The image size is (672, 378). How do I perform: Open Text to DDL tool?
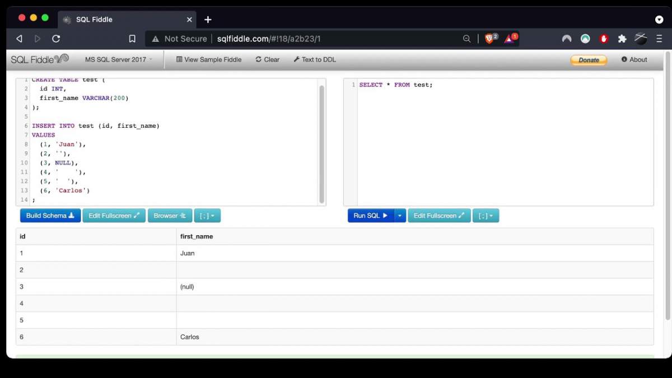click(315, 59)
